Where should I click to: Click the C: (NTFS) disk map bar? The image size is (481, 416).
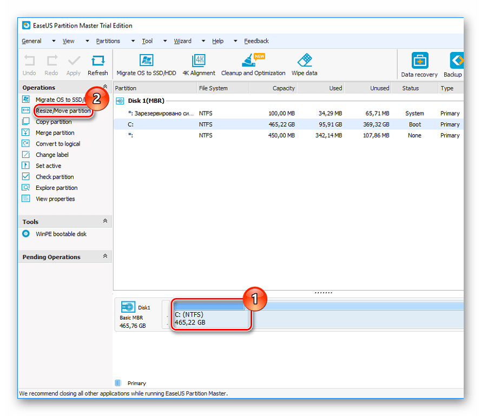[211, 318]
